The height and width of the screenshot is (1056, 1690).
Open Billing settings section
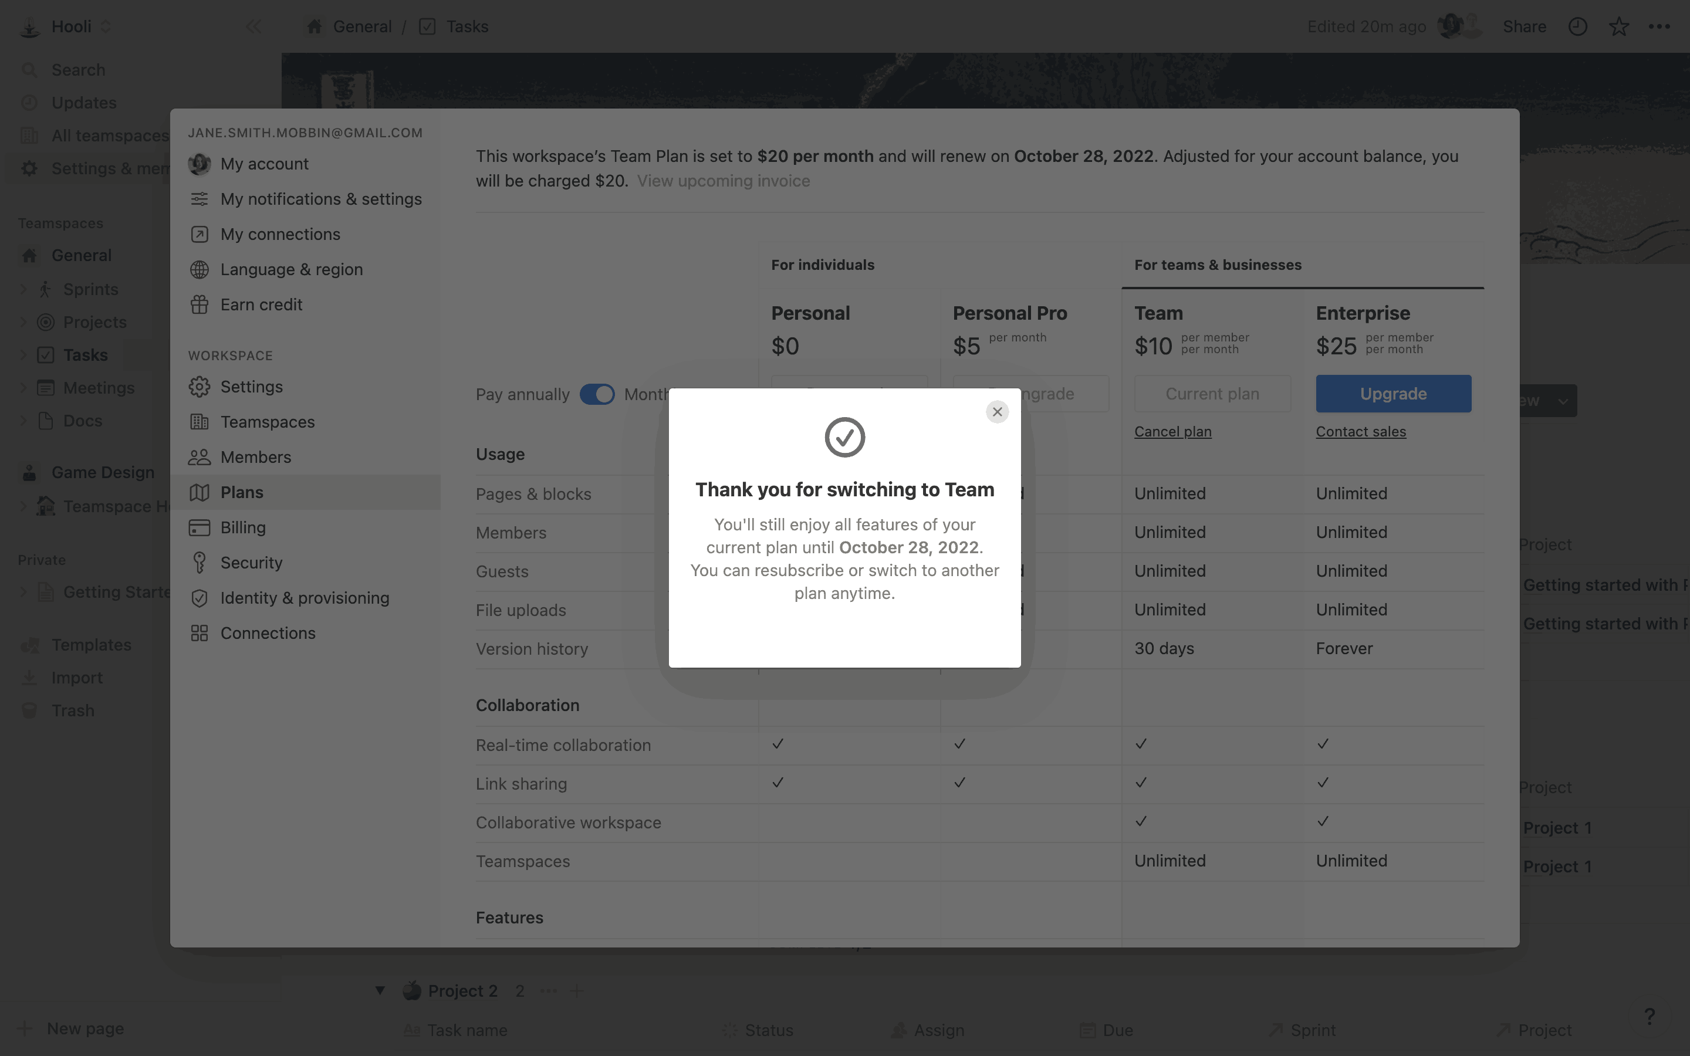pyautogui.click(x=242, y=527)
